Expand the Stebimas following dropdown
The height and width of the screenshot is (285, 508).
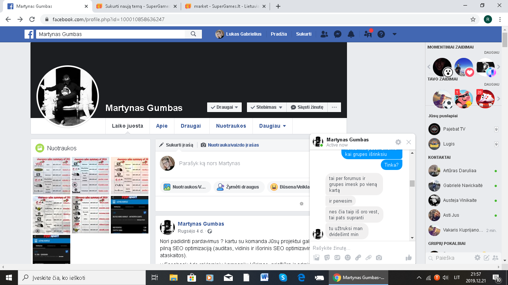266,107
